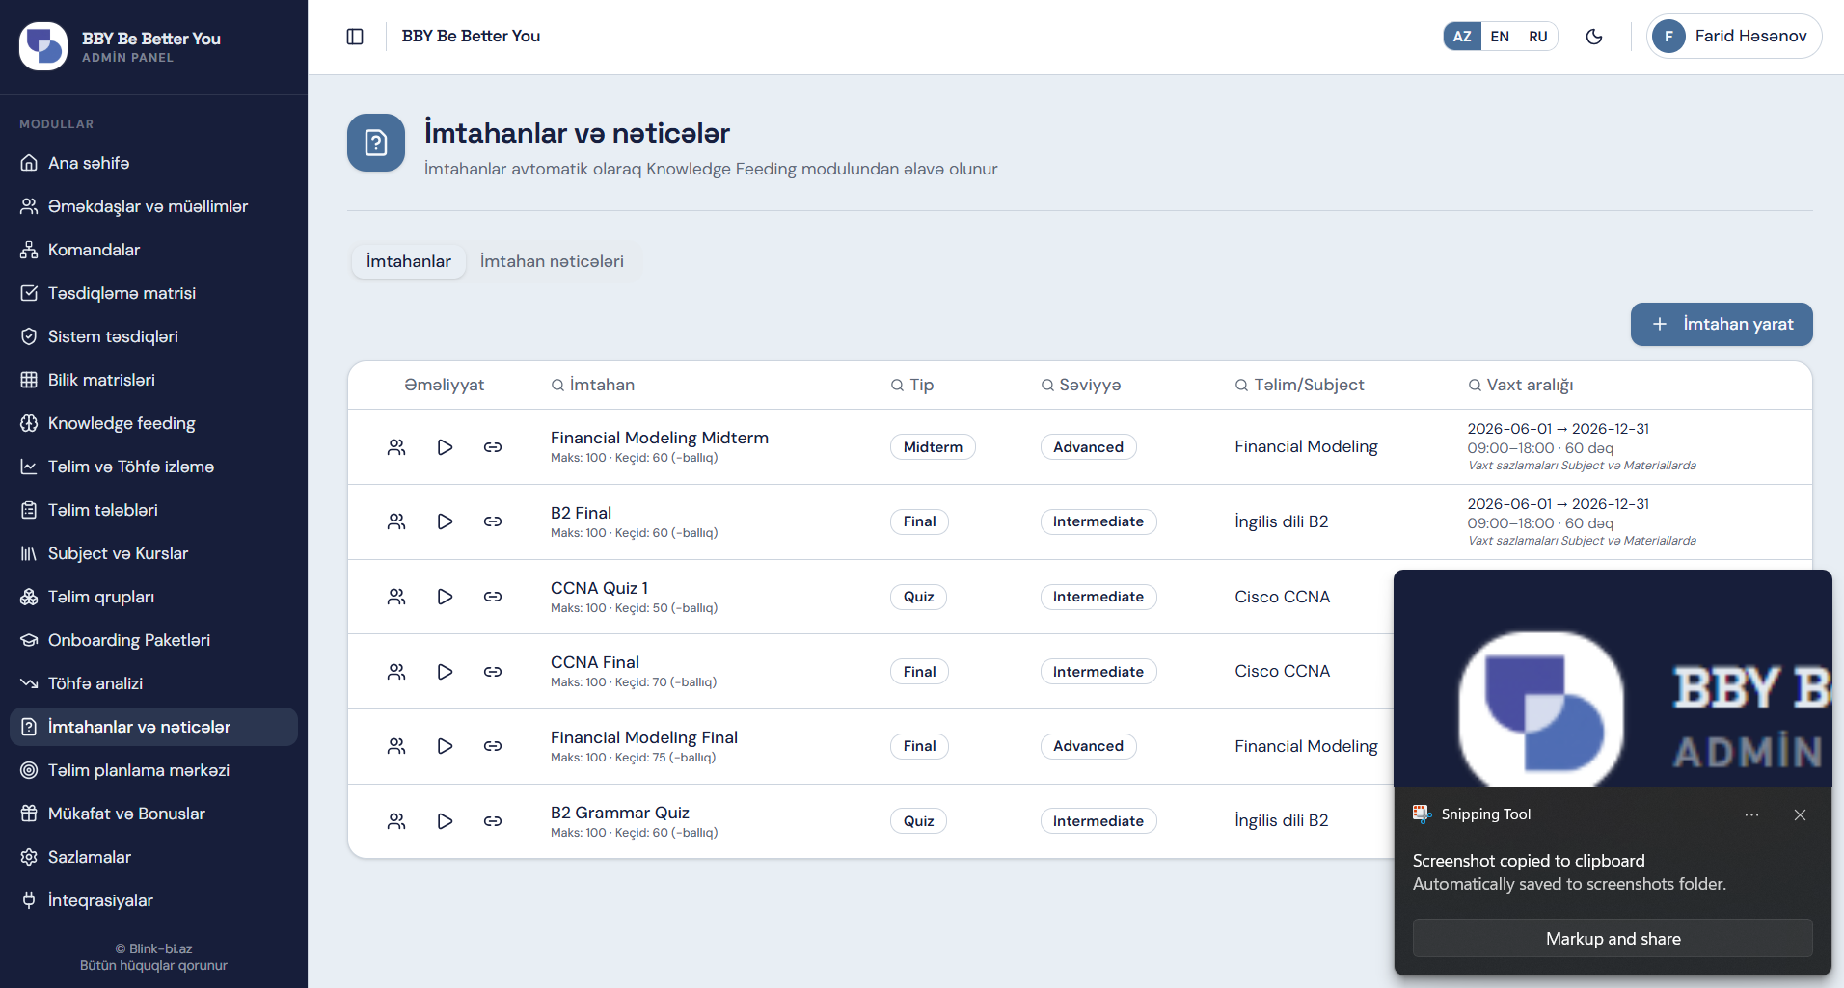Click link icon for B2 Final
Screen dimensions: 1844x988
pos(493,521)
